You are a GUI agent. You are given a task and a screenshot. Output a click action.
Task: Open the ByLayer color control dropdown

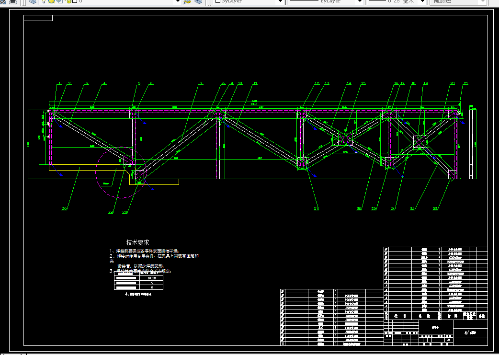click(x=281, y=1)
